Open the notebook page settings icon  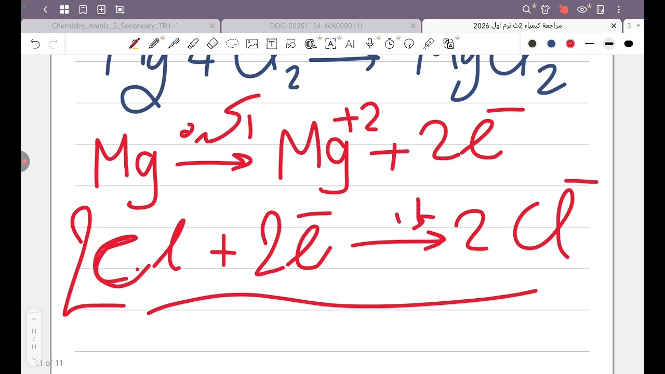tap(601, 9)
